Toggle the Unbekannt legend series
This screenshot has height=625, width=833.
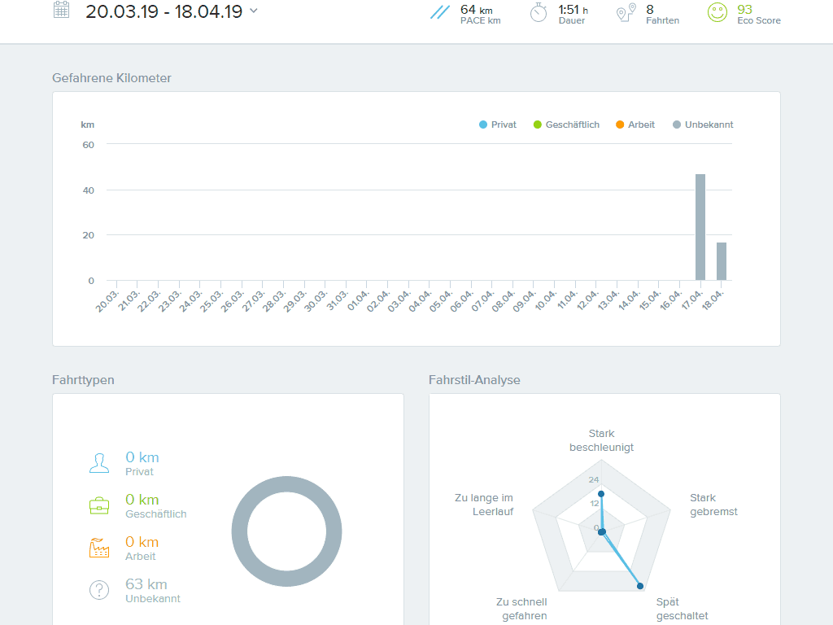point(703,125)
